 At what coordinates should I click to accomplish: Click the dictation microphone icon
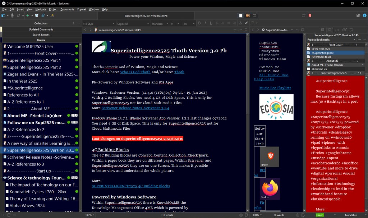[x=12, y=15]
